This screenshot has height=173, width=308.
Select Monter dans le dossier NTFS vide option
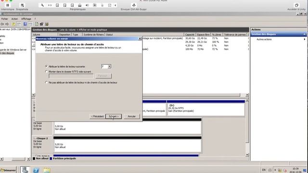coord(46,72)
